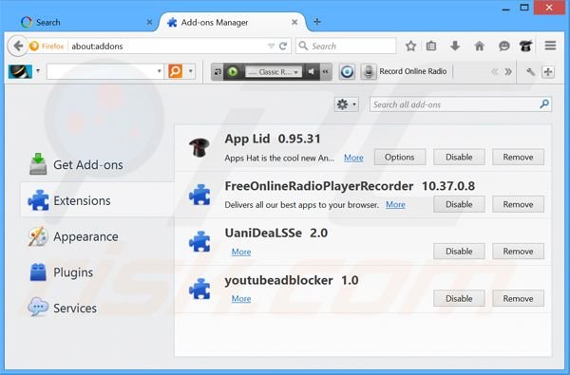Screen dimensions: 570x375
Task: Show more toolbar items right chevrons
Action: [x=508, y=71]
